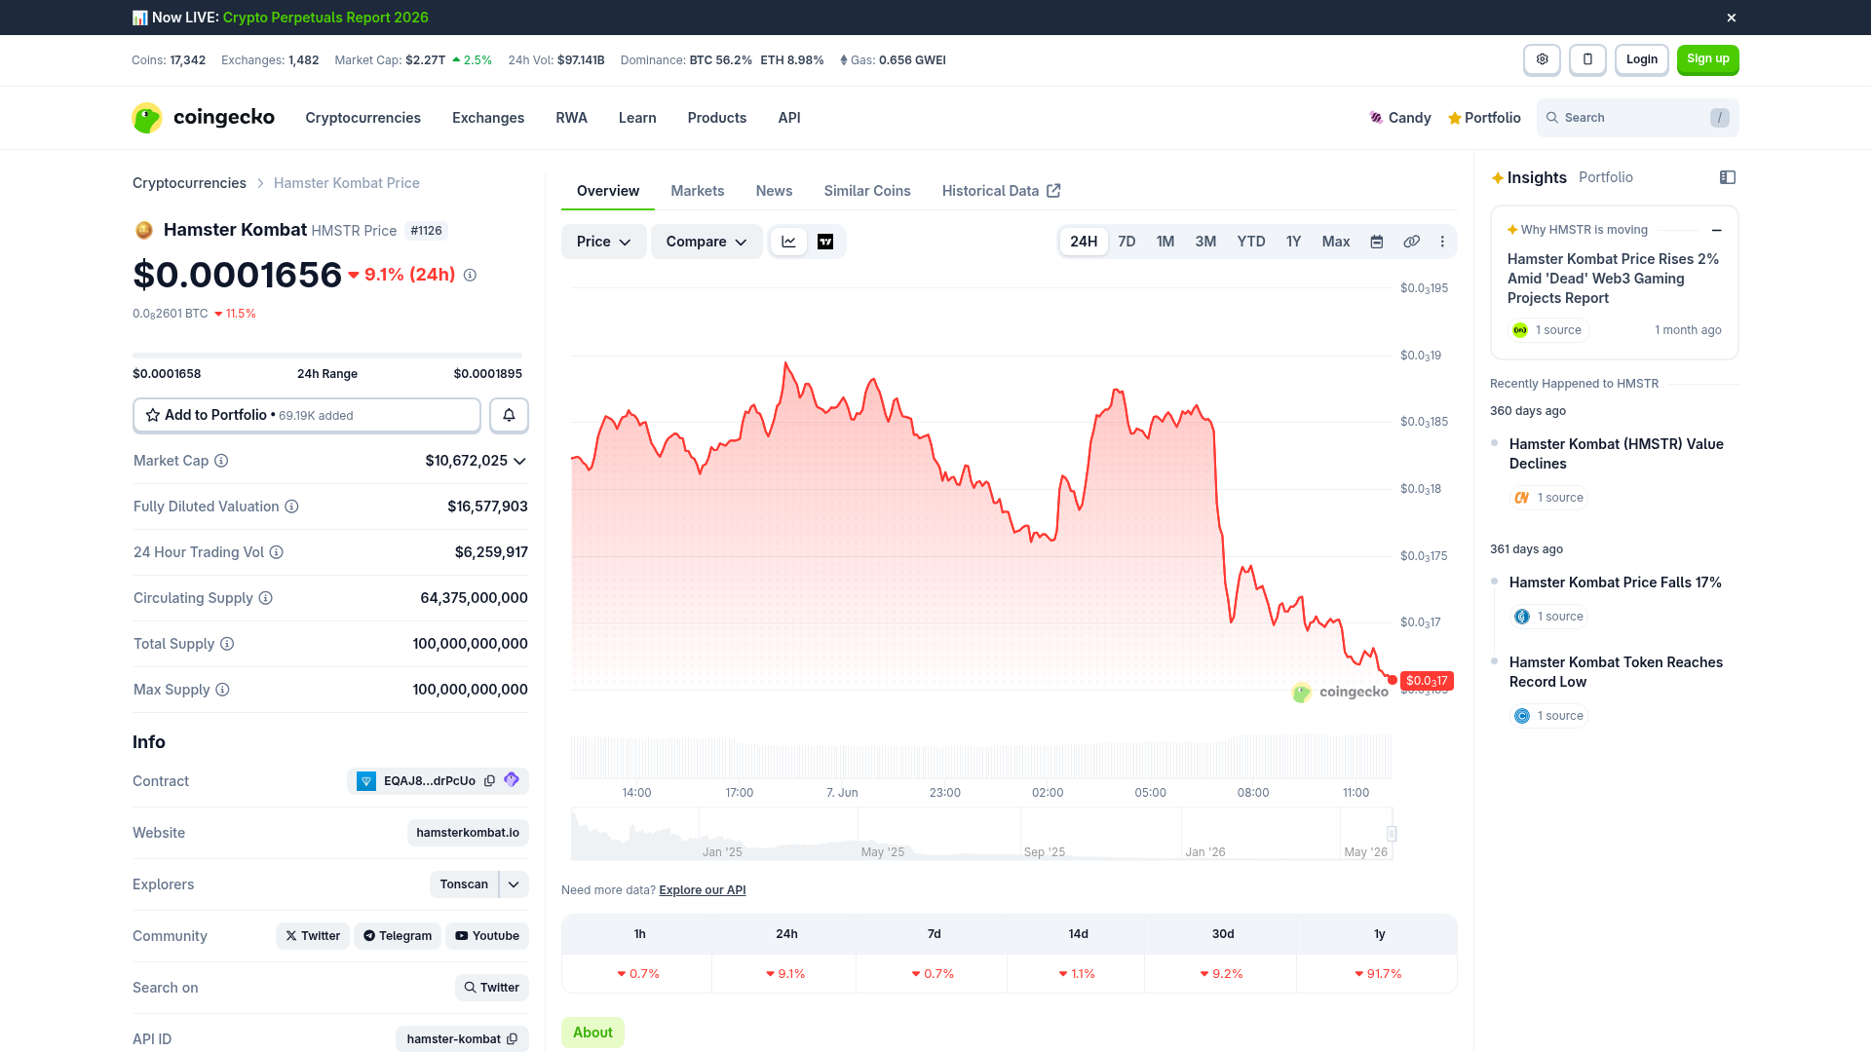Open Candy rewards icon

click(x=1400, y=118)
